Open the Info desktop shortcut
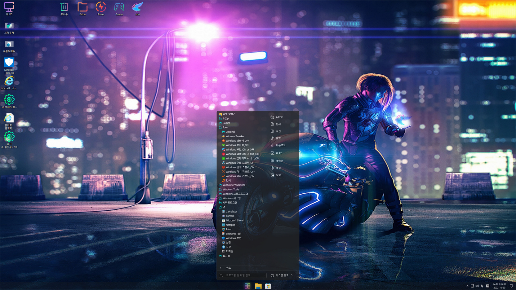The height and width of the screenshot is (290, 516). coord(137,9)
